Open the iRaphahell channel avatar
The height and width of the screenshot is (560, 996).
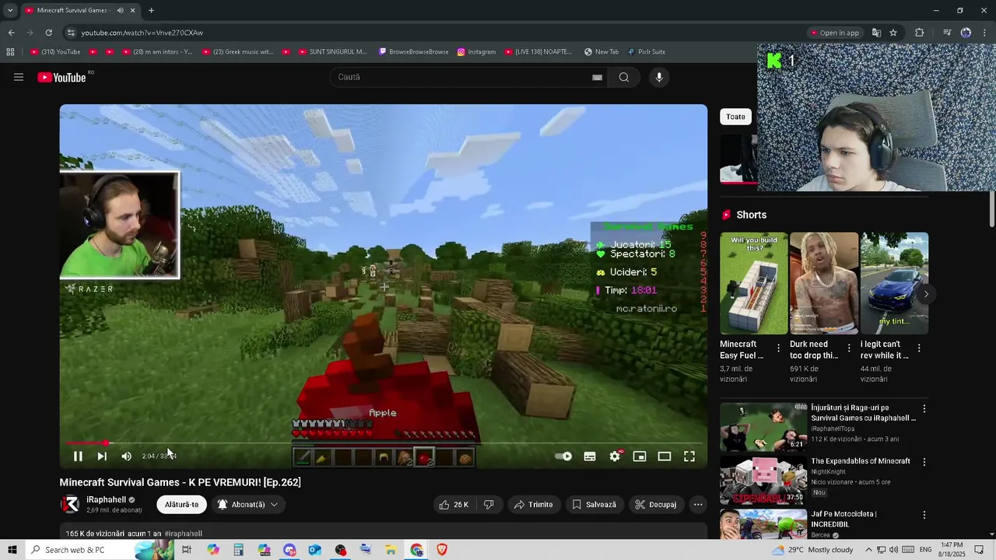coord(70,504)
